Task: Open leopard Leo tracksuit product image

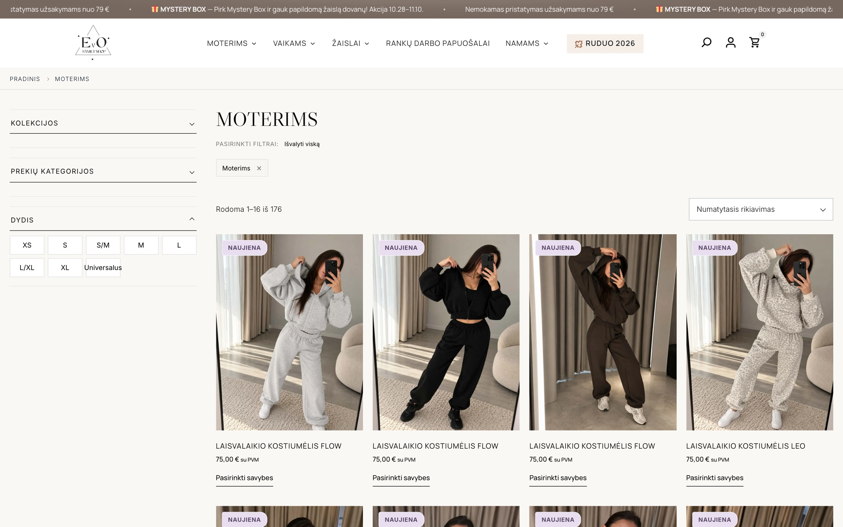Action: click(759, 332)
